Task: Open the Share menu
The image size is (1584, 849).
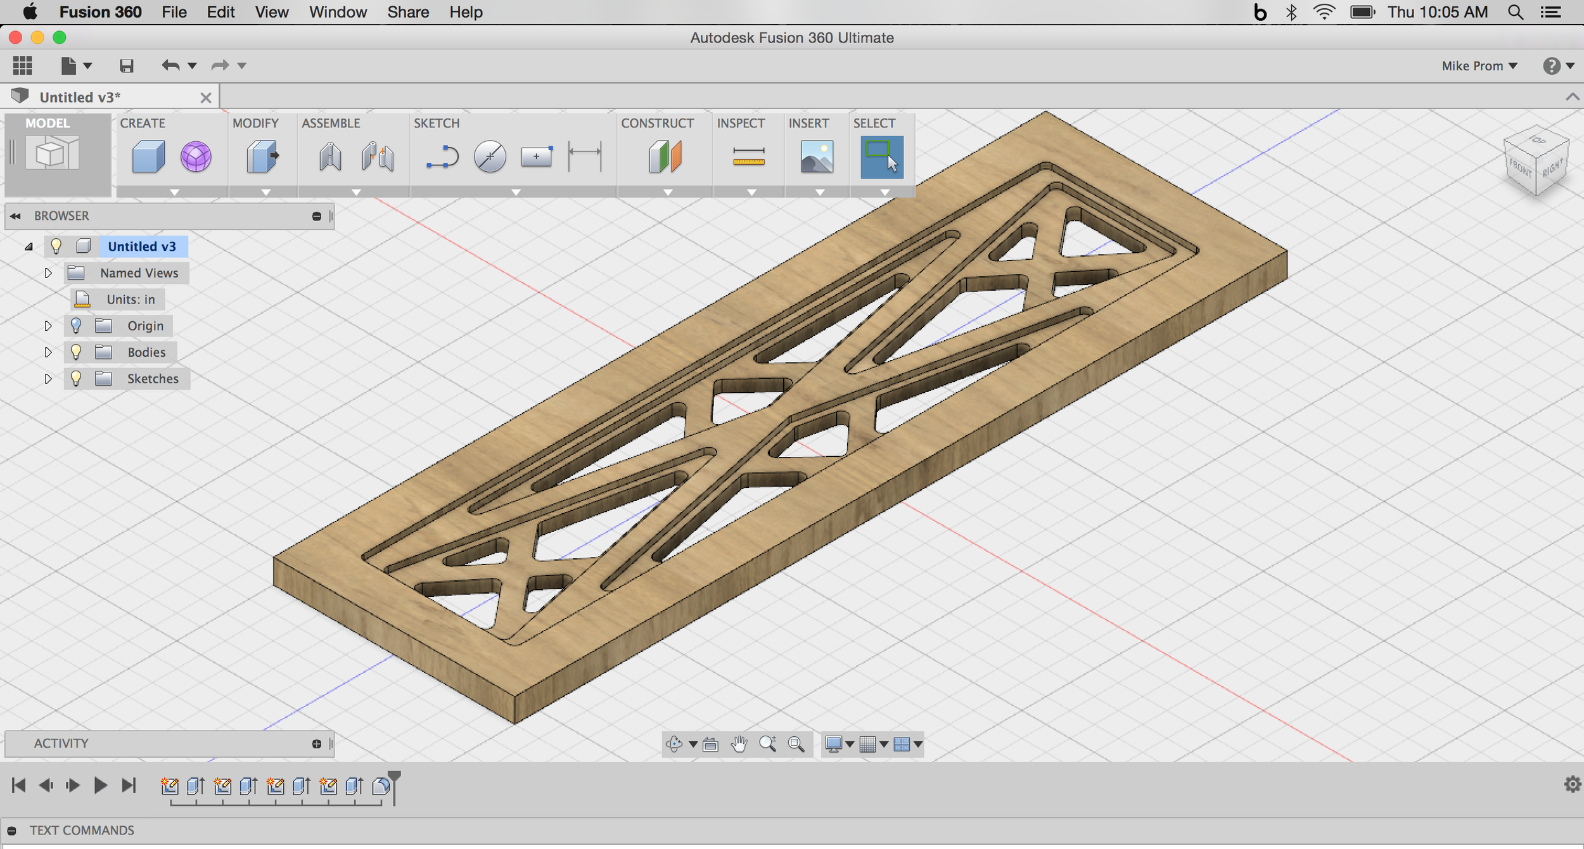Action: (408, 12)
